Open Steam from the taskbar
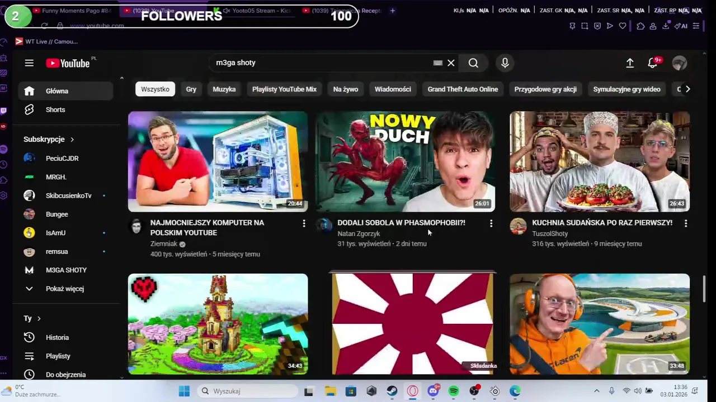 click(392, 391)
